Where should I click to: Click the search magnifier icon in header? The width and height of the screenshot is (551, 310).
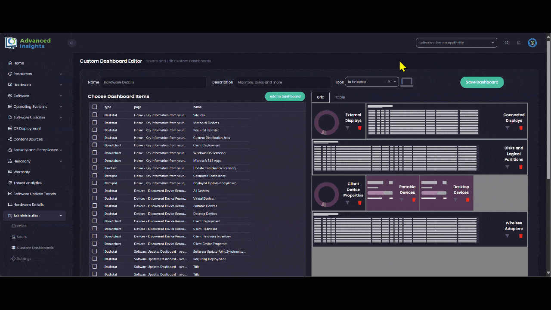pyautogui.click(x=507, y=43)
